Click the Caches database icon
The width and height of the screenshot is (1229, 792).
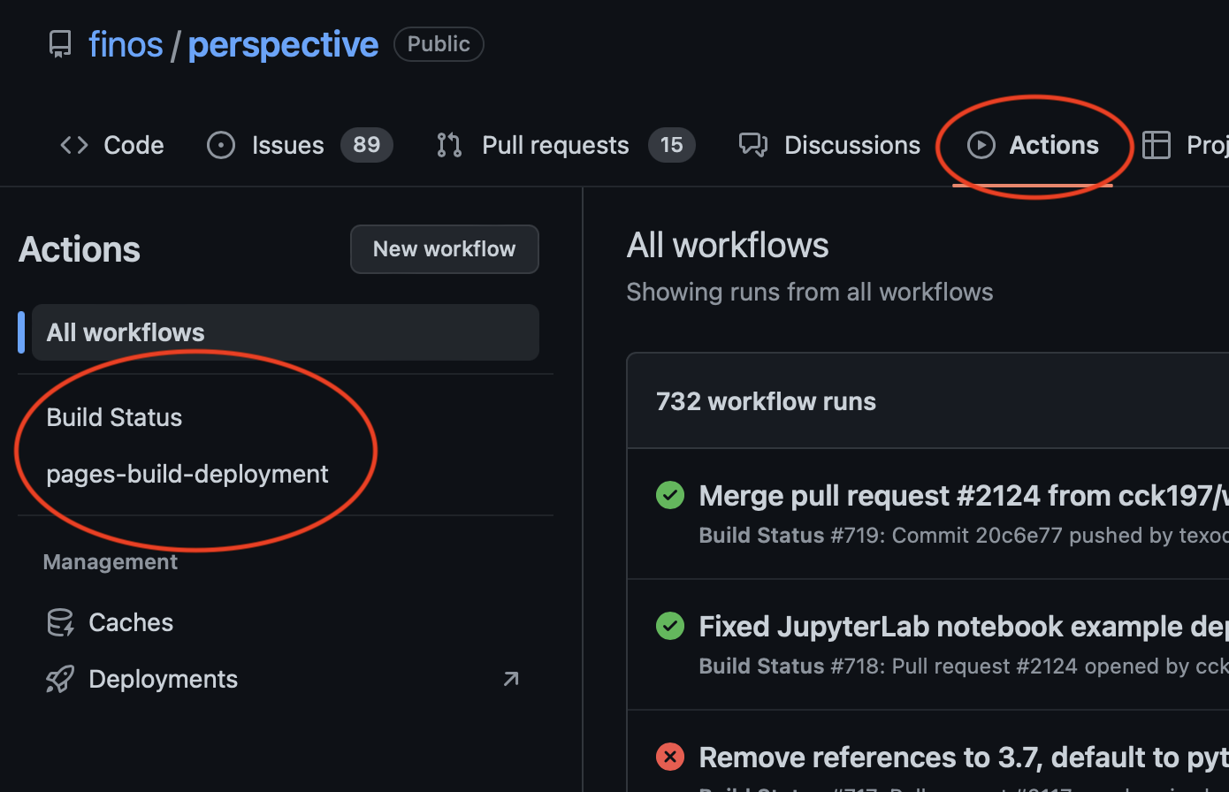click(60, 622)
